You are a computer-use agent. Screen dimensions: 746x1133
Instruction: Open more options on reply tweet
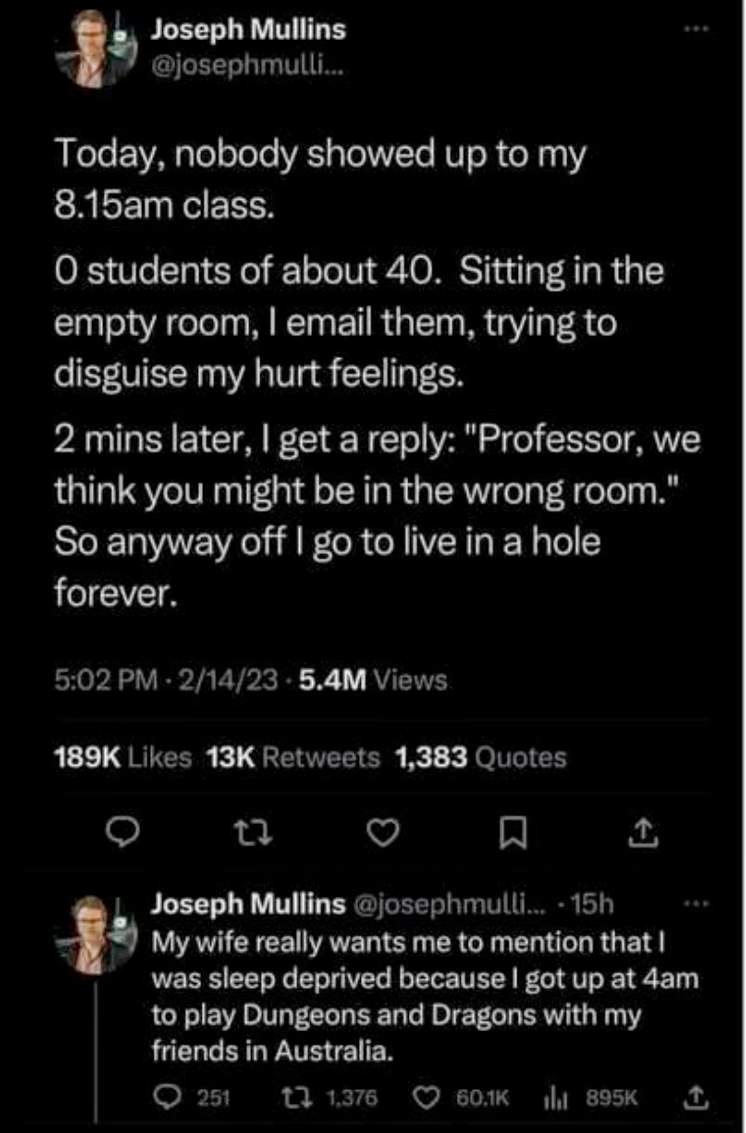pos(696,905)
